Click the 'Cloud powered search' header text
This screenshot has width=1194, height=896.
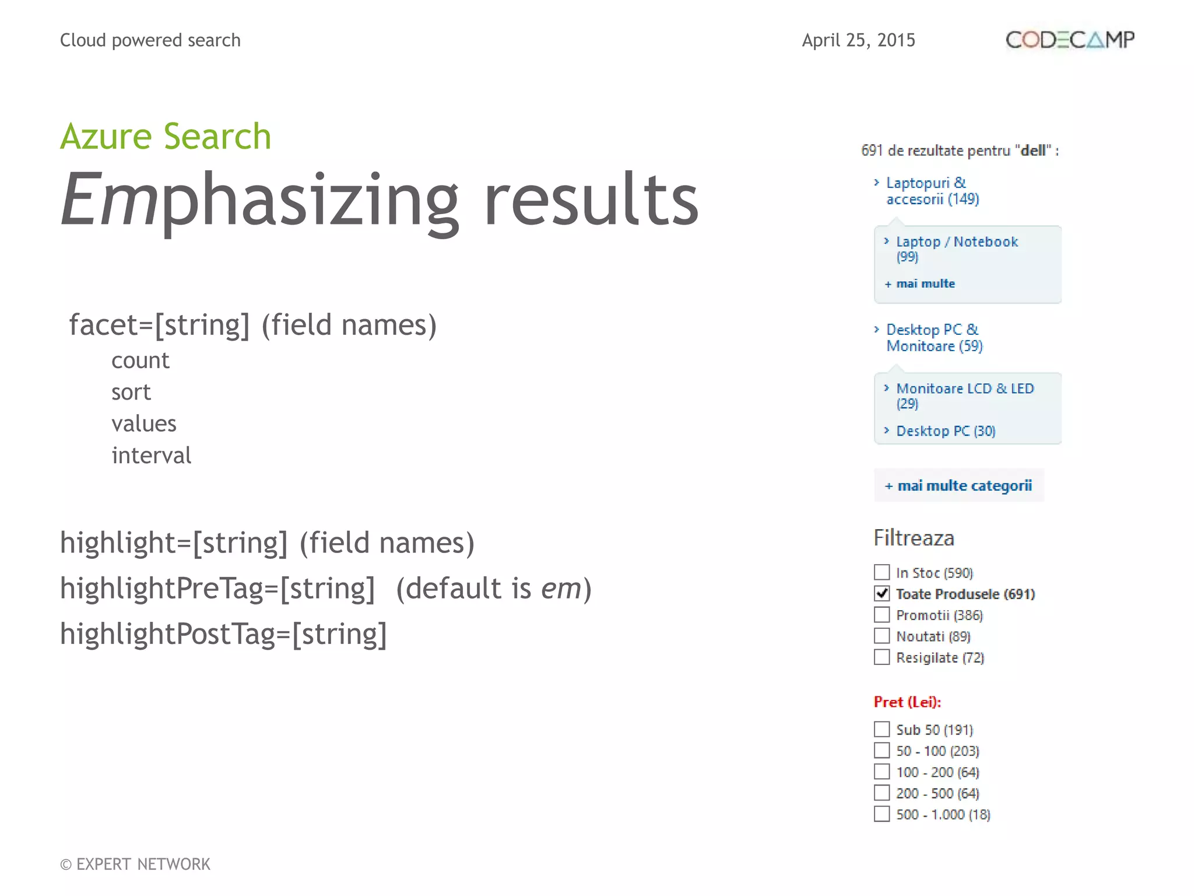pos(150,40)
